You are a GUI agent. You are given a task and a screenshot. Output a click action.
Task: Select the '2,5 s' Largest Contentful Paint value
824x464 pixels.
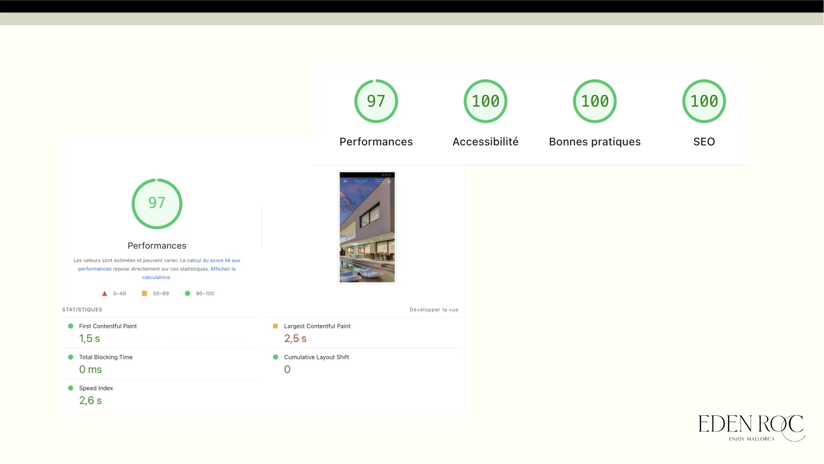[x=295, y=339]
